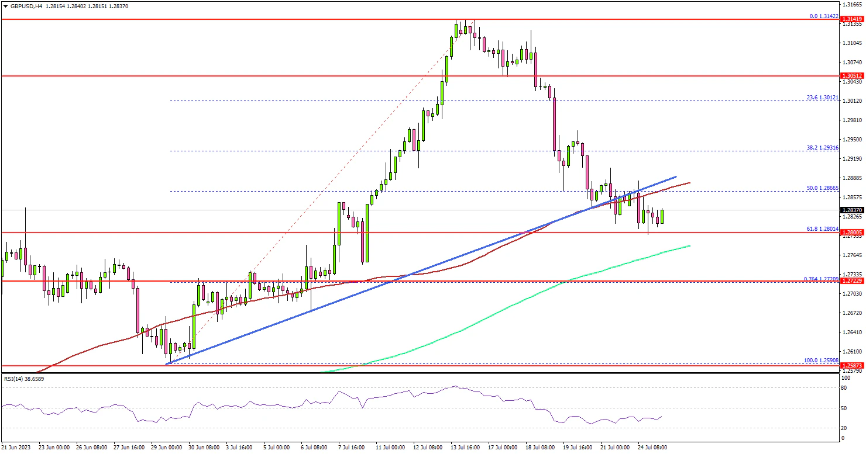866x454 pixels.
Task: Click the small arrow beside GBPUSD title
Action: [4, 6]
